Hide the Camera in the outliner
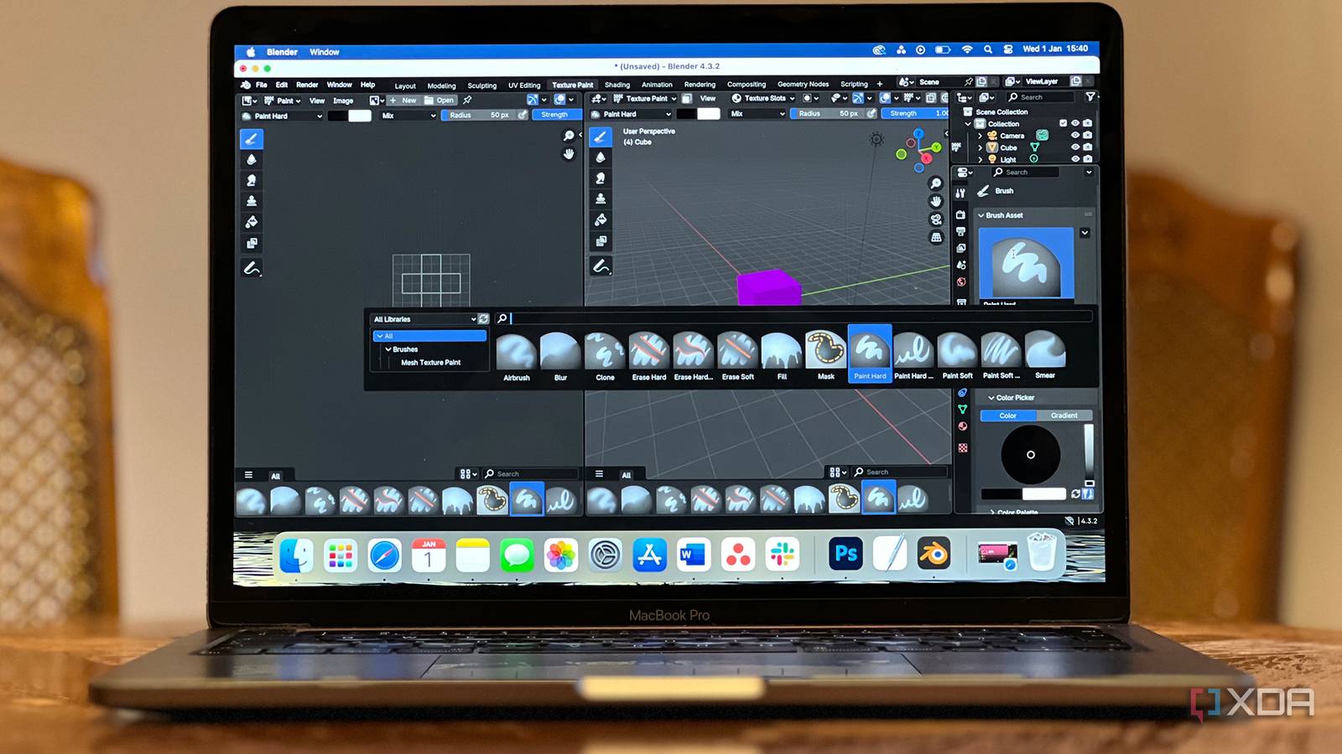The width and height of the screenshot is (1342, 754). [1075, 135]
